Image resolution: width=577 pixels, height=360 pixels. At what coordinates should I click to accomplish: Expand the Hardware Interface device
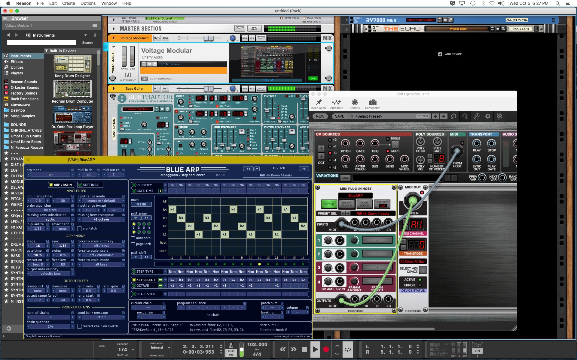click(114, 20)
